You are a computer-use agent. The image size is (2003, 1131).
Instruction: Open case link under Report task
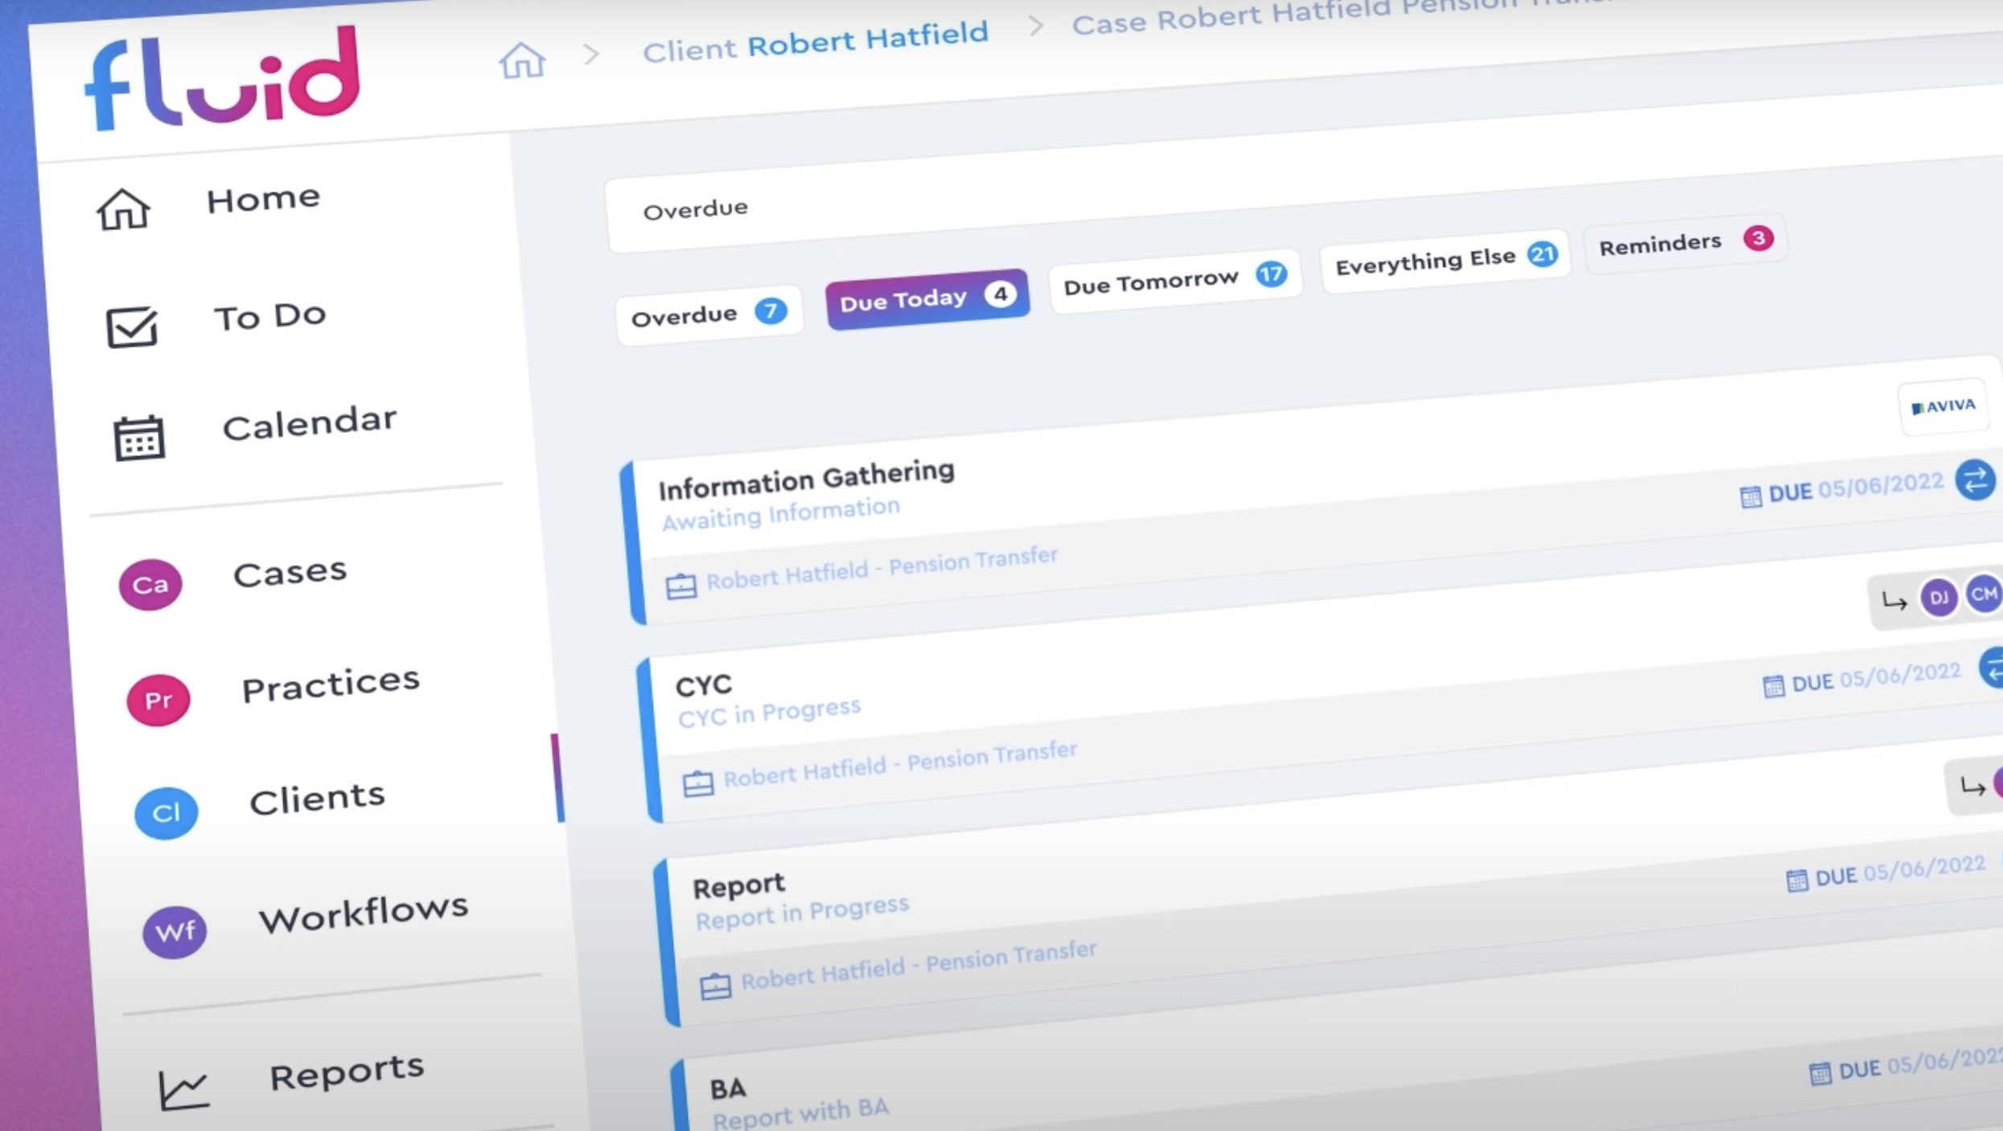tap(919, 964)
